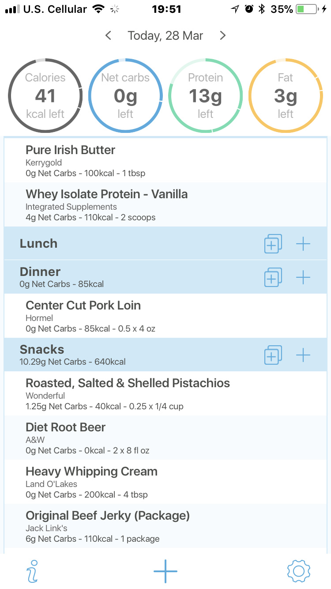The height and width of the screenshot is (589, 331).
Task: Tap the info icon in bottom bar
Action: tap(32, 571)
